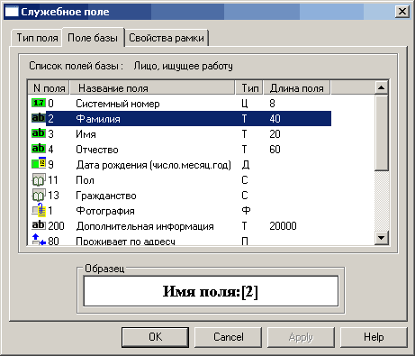Click the calendar icon of Дата рождения row

(x=39, y=164)
